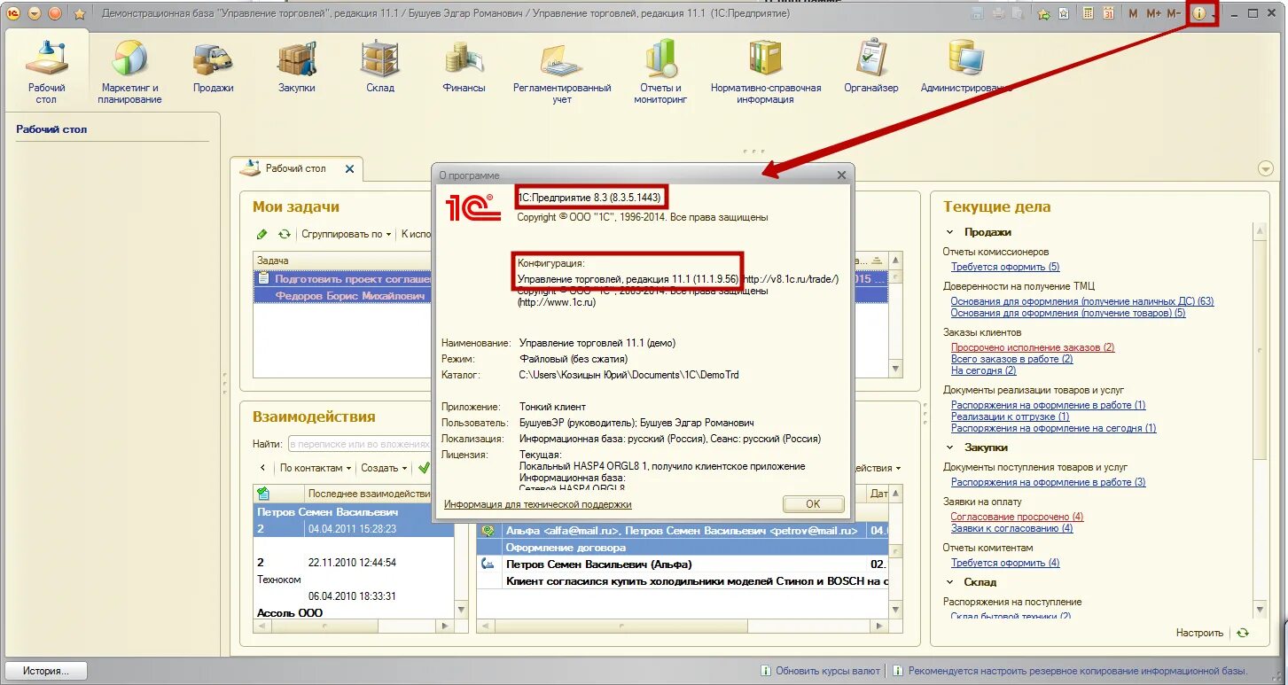Select Петров Семен Васильевич contact row
The image size is (1288, 685).
pyautogui.click(x=354, y=512)
